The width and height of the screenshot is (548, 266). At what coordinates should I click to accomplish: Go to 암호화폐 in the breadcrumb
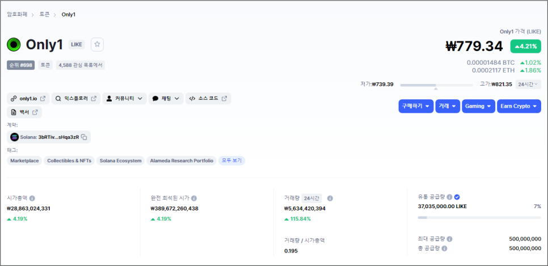17,14
